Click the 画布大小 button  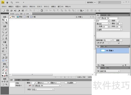pyautogui.click(x=42, y=83)
